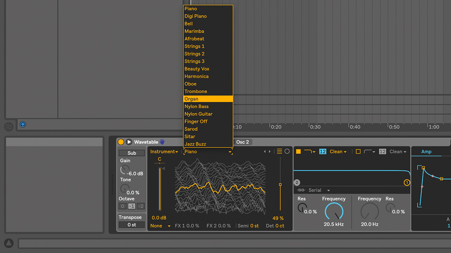Choose Nylon Bass from the list
The width and height of the screenshot is (451, 253).
[208, 106]
